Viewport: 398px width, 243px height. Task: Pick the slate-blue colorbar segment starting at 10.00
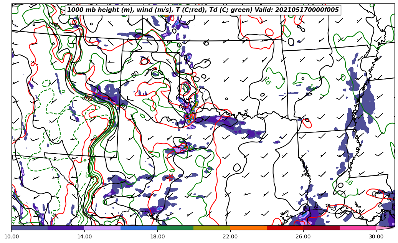point(30,228)
